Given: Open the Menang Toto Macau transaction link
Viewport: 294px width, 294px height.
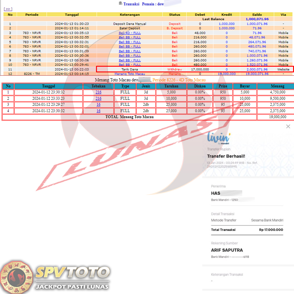Looking at the screenshot, I should 130,74.
